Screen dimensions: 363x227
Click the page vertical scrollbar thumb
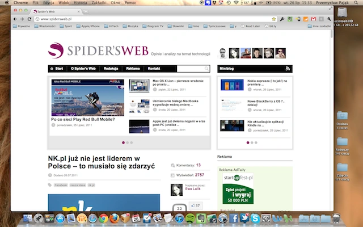pos(332,34)
